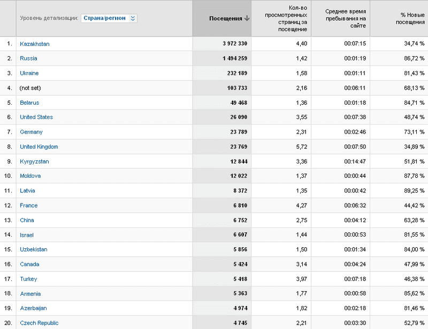This screenshot has height=329, width=428.
Task: Open the Kazakhstan country link
Action: click(35, 44)
